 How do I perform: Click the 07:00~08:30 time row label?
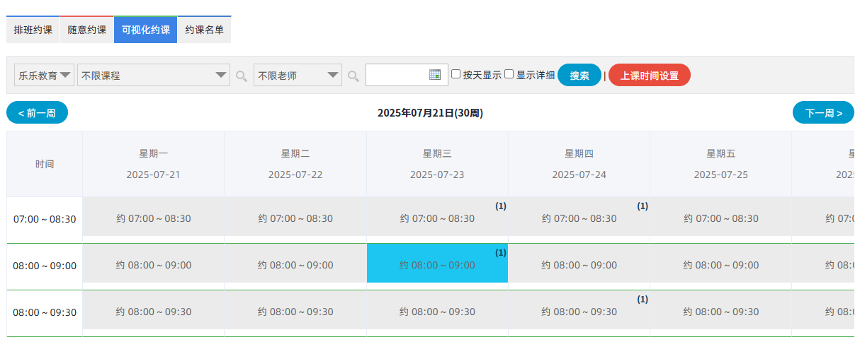(x=45, y=219)
